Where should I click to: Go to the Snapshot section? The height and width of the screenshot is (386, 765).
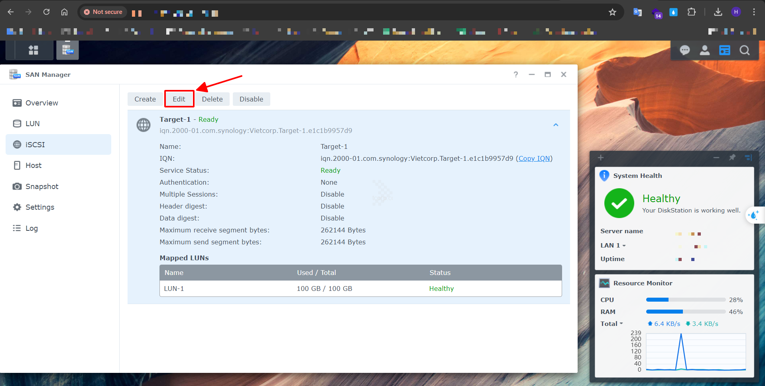coord(41,187)
